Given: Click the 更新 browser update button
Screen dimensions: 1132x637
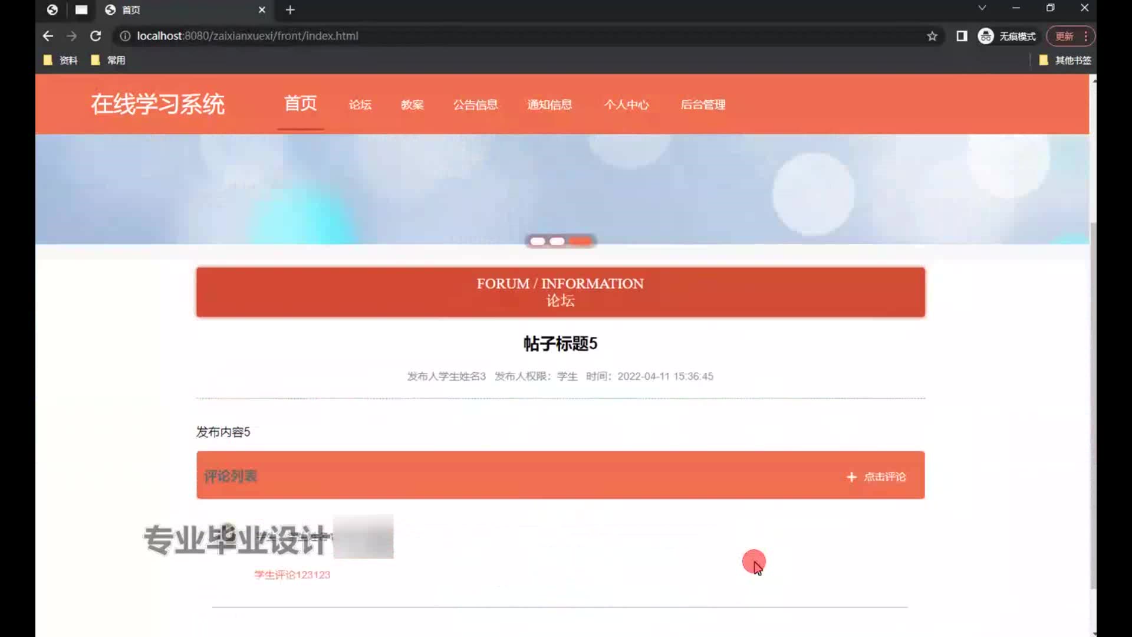Looking at the screenshot, I should pyautogui.click(x=1064, y=36).
